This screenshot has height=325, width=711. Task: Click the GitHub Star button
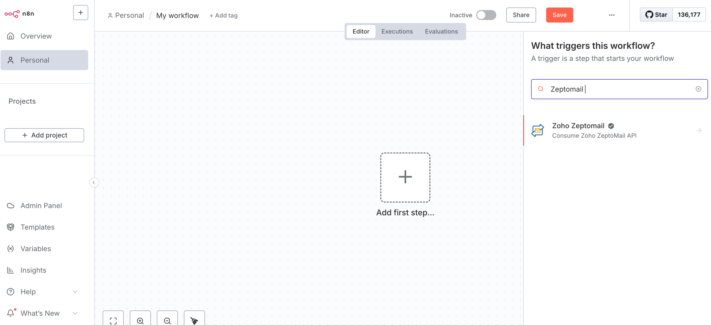coord(656,15)
